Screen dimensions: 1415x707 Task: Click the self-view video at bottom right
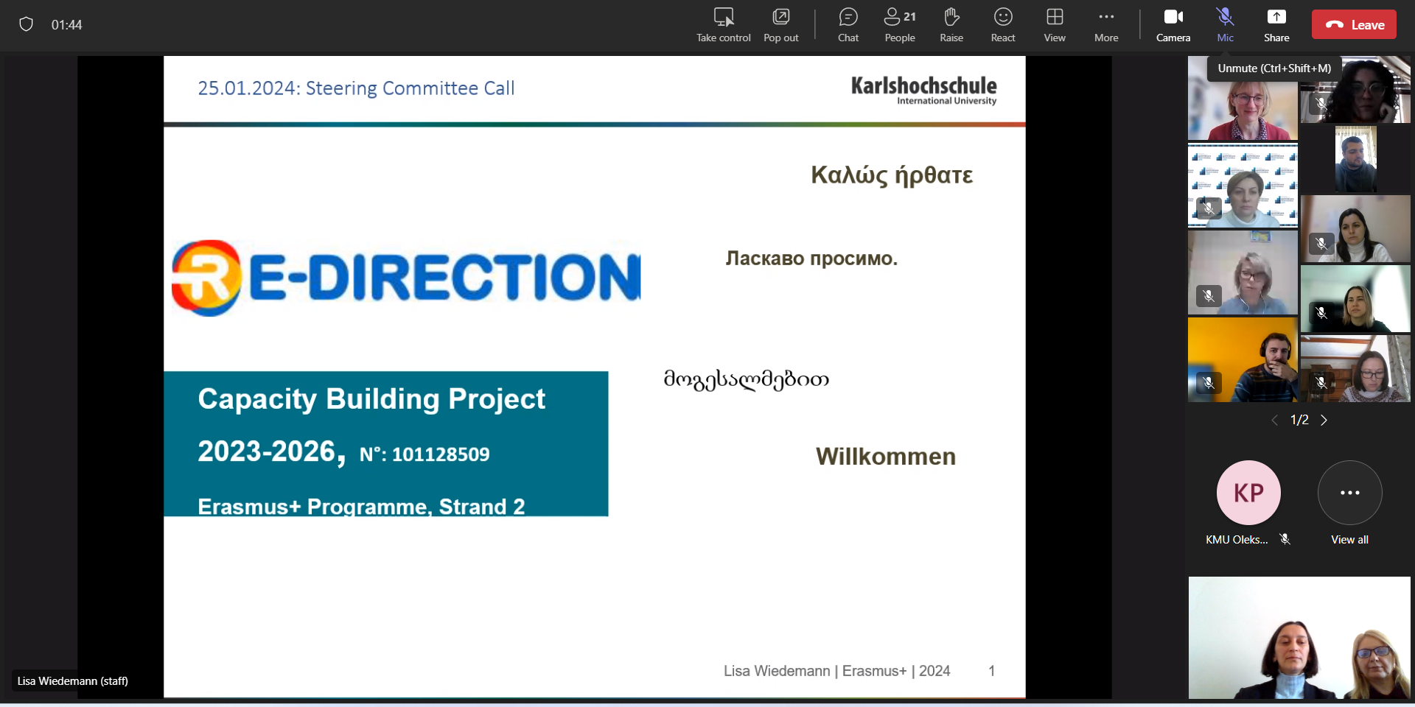coord(1299,638)
